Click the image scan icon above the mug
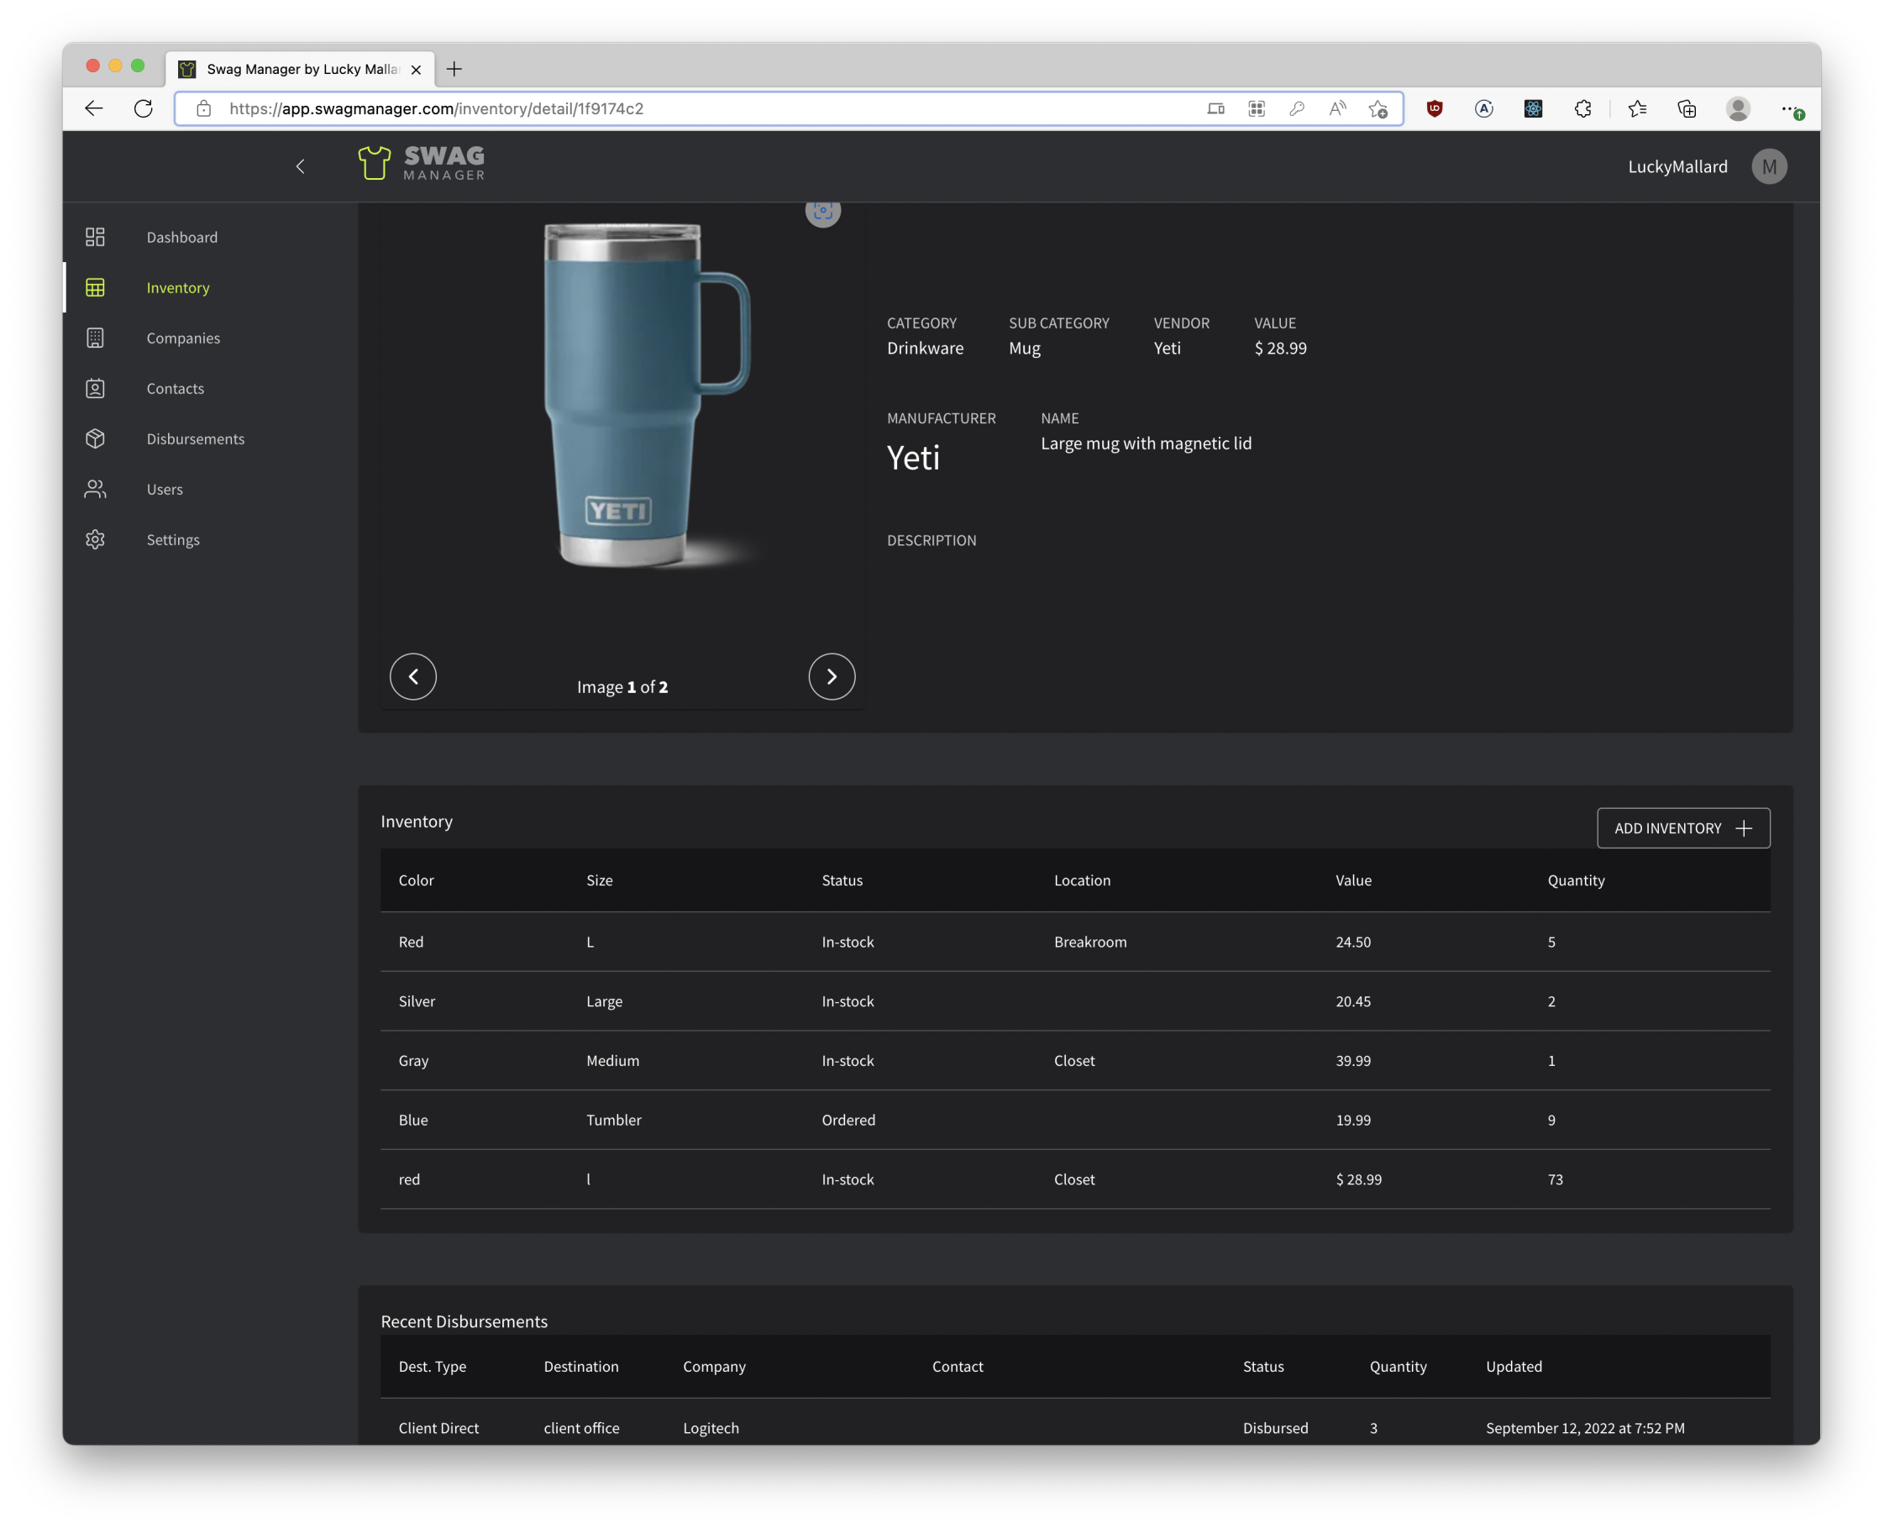This screenshot has width=1884, height=1528. (823, 211)
